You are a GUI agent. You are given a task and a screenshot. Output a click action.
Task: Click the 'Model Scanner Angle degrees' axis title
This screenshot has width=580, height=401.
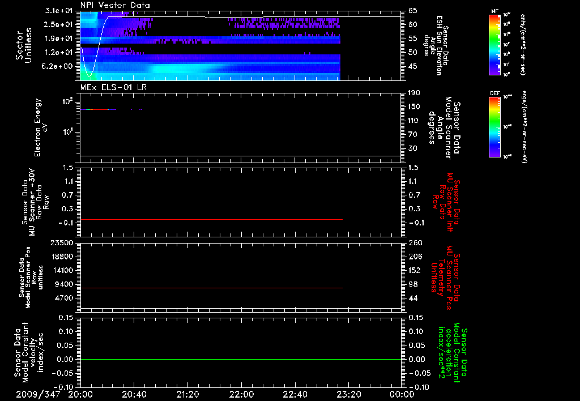coord(444,127)
